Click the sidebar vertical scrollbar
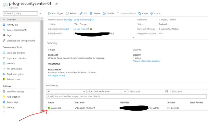Screen dimensions: 208x121 pos(42,66)
